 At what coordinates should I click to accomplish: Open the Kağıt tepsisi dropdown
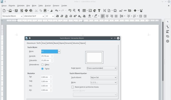pyautogui.click(x=102, y=68)
